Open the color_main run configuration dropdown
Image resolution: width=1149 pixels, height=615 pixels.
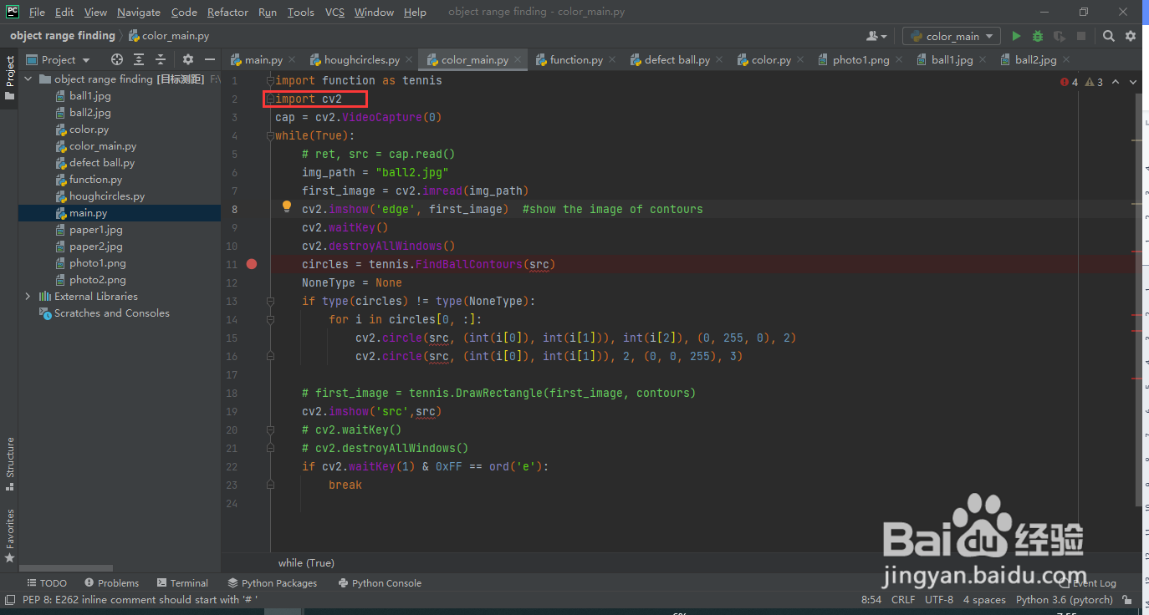(x=952, y=36)
